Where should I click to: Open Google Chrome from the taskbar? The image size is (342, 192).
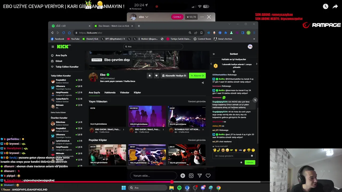tap(219, 188)
